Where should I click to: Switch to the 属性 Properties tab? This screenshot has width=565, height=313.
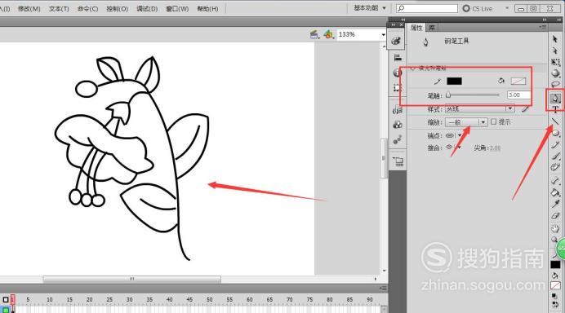pyautogui.click(x=416, y=28)
